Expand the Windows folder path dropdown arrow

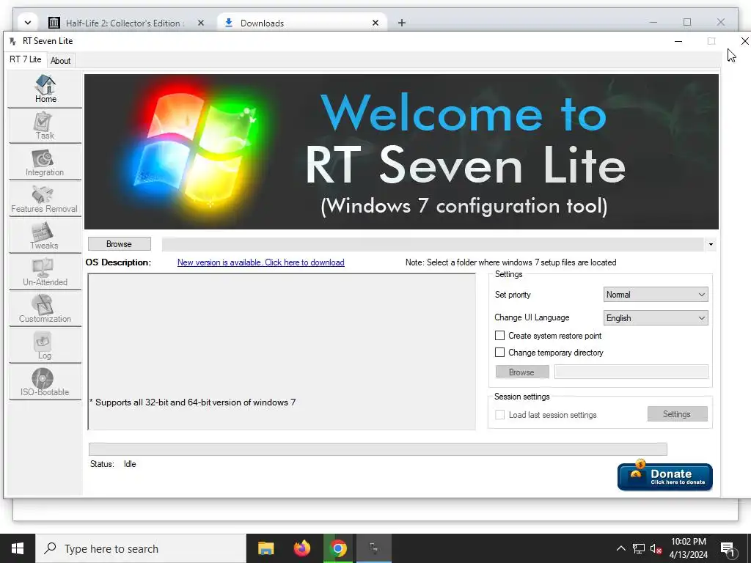(711, 244)
